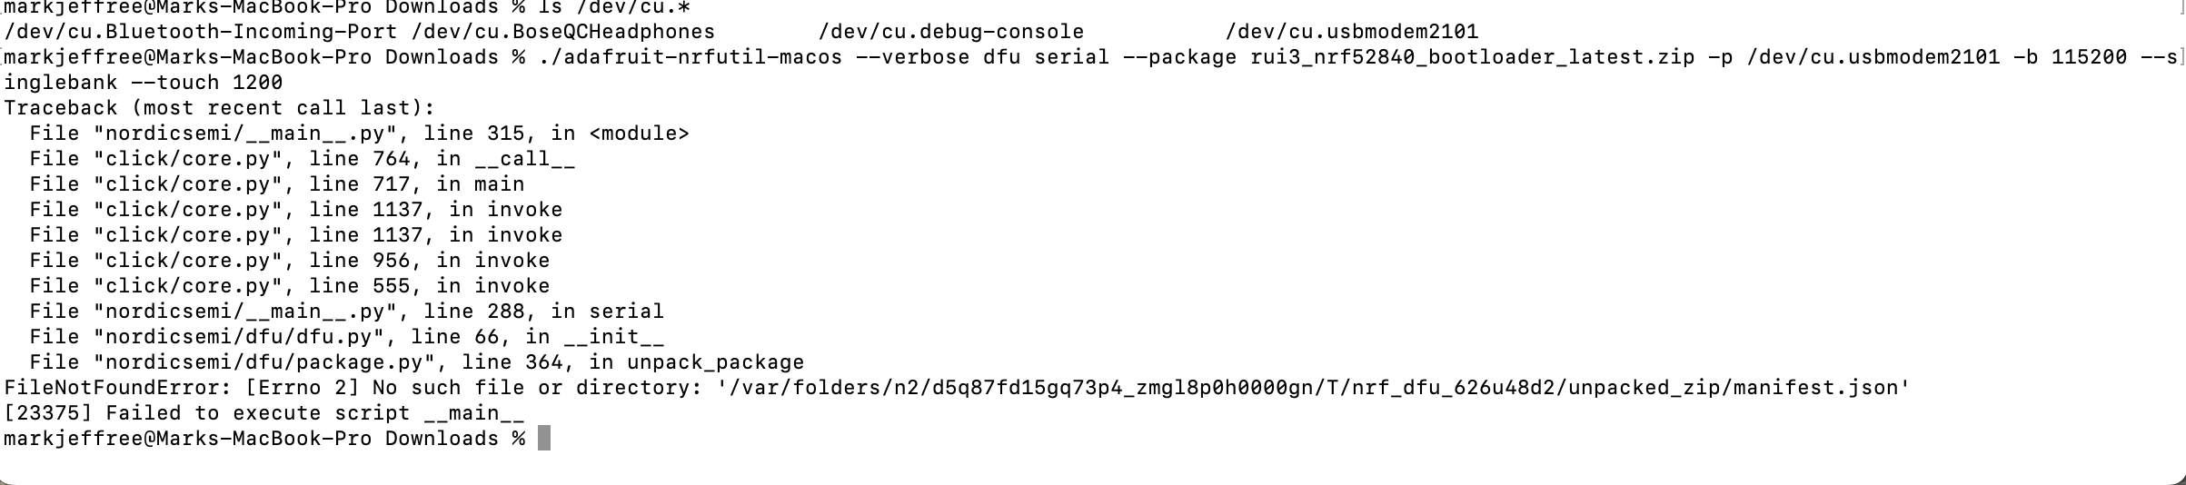
Task: Click the click/core.py line 764 entry
Action: (302, 159)
